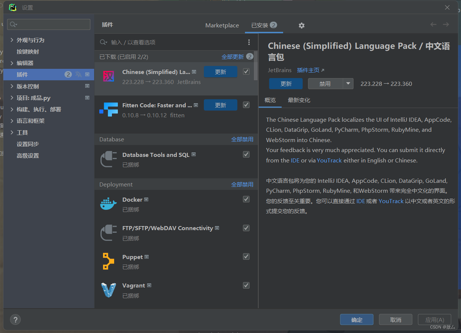Image resolution: width=461 pixels, height=333 pixels.
Task: Click the Vagrant plugin icon
Action: pos(109,290)
